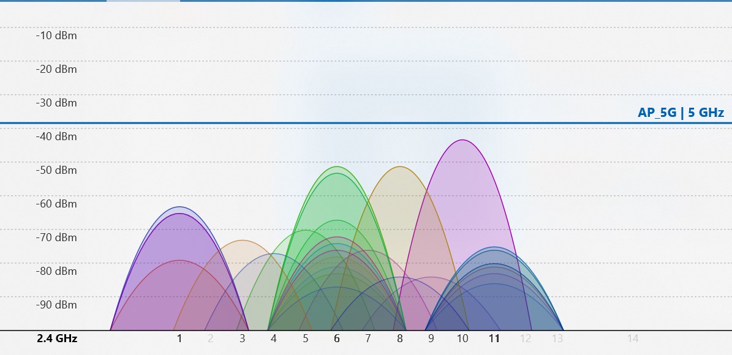Select the light orange network curve peak on channel 3
The image size is (732, 355).
[x=243, y=241]
